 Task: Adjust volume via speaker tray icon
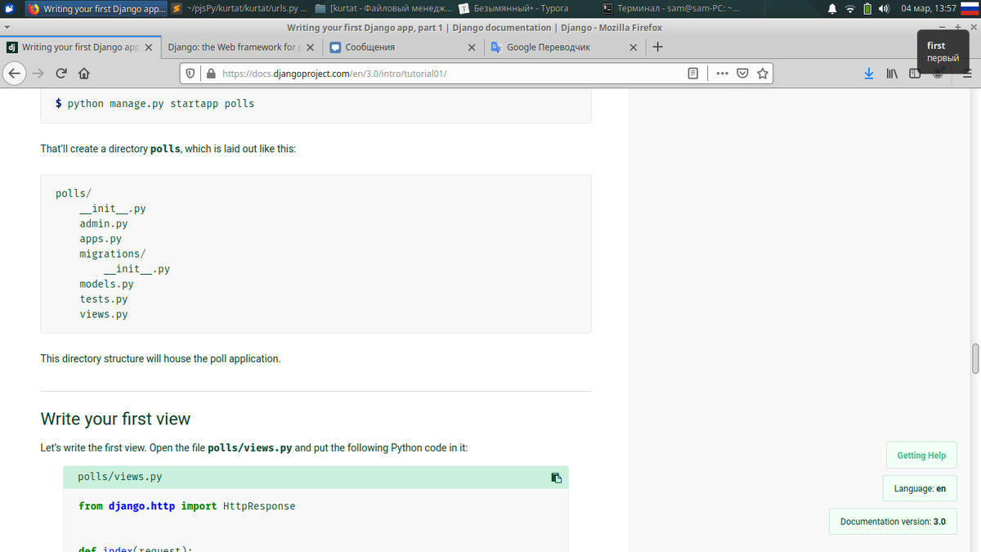884,8
